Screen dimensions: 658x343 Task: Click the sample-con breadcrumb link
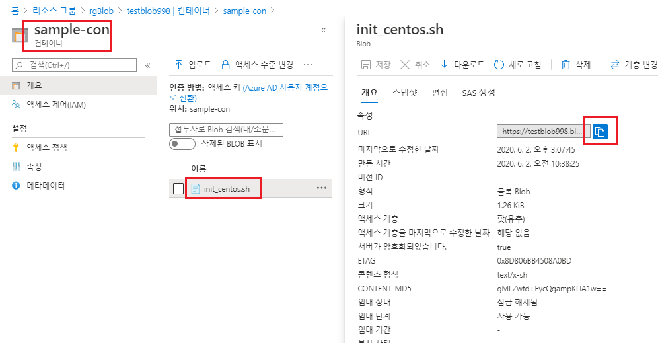(244, 11)
